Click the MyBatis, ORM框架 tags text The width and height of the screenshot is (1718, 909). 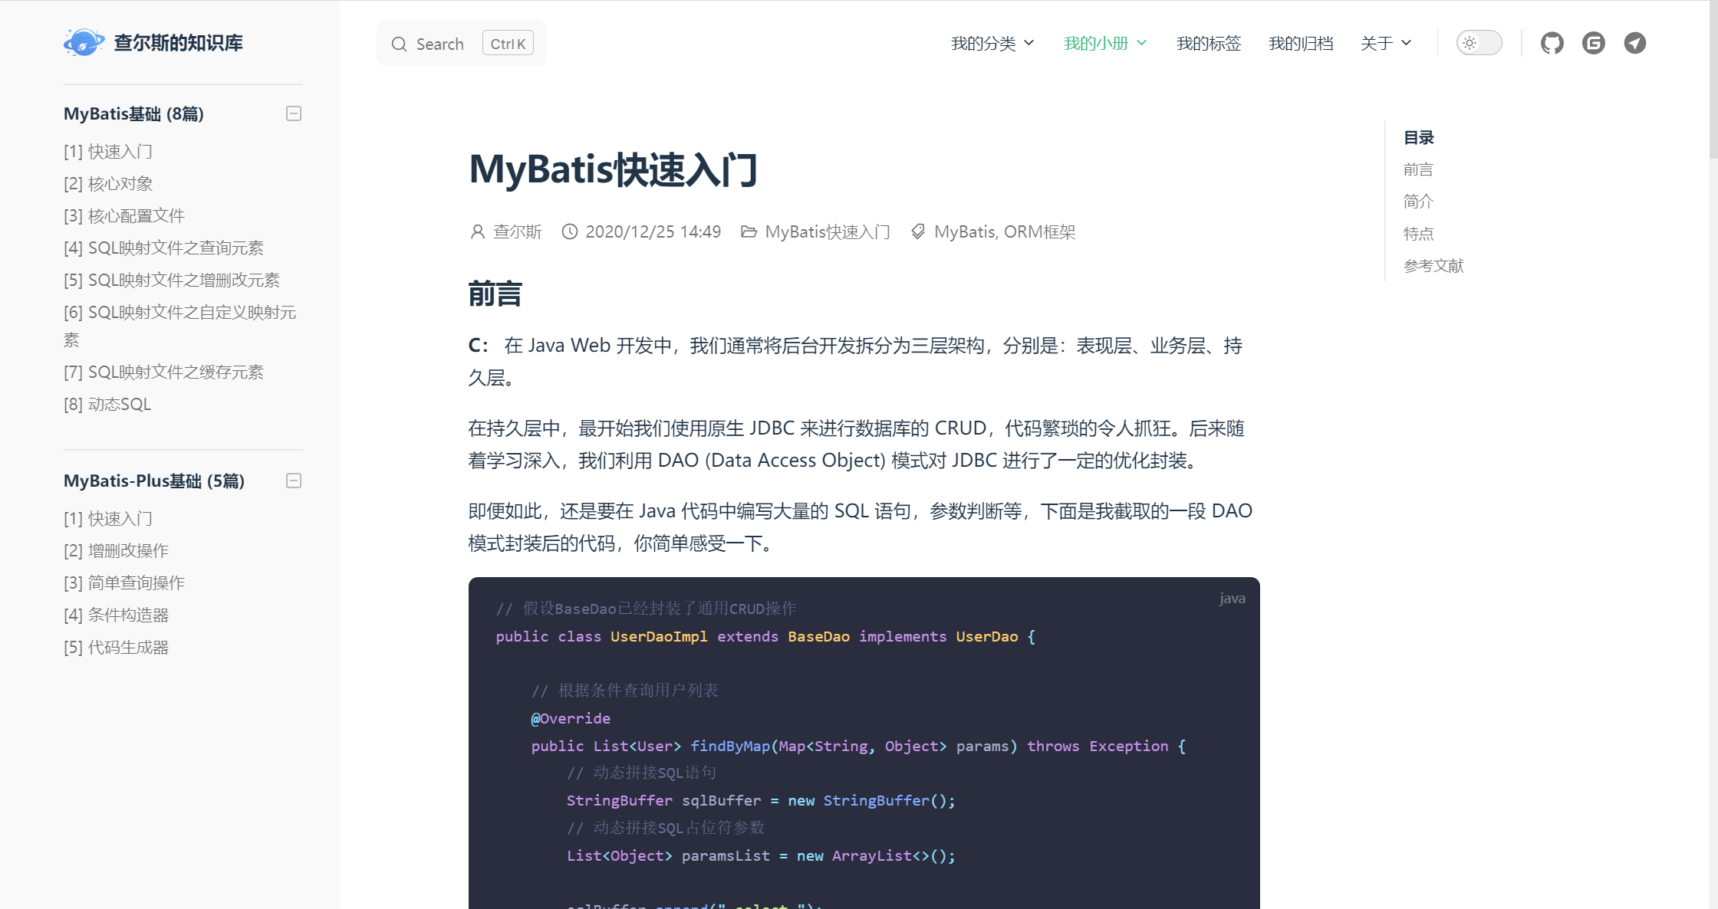click(x=1005, y=231)
